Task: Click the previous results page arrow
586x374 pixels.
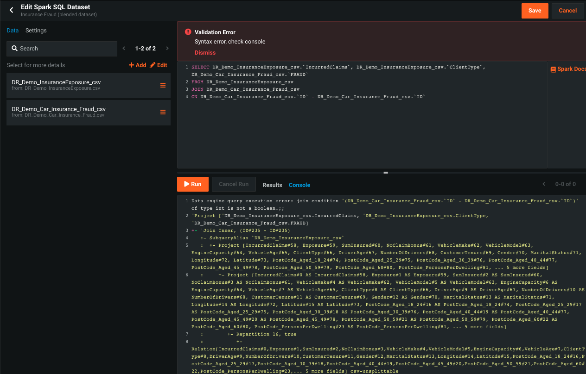Action: (x=544, y=184)
